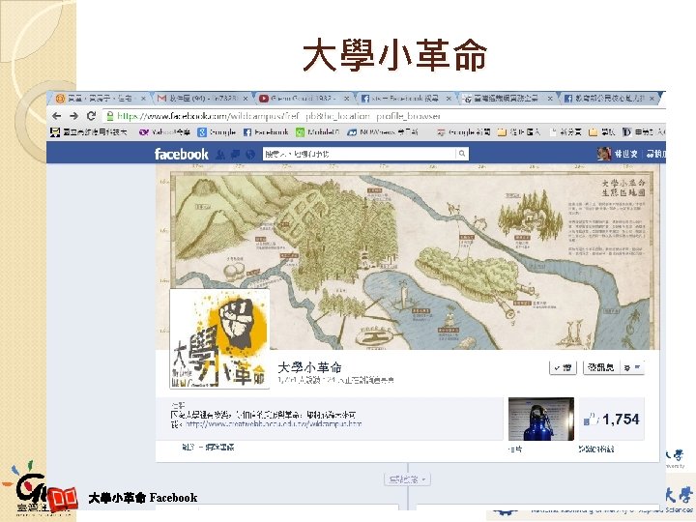Viewport: 696px width, 522px height.
Task: Close the YouTube Glenn Gould tab
Action: point(346,99)
